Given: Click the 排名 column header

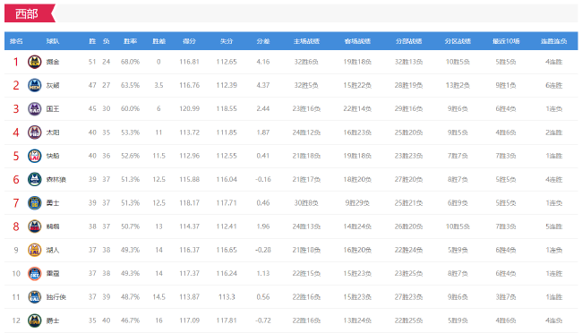Looking at the screenshot, I should coord(16,41).
